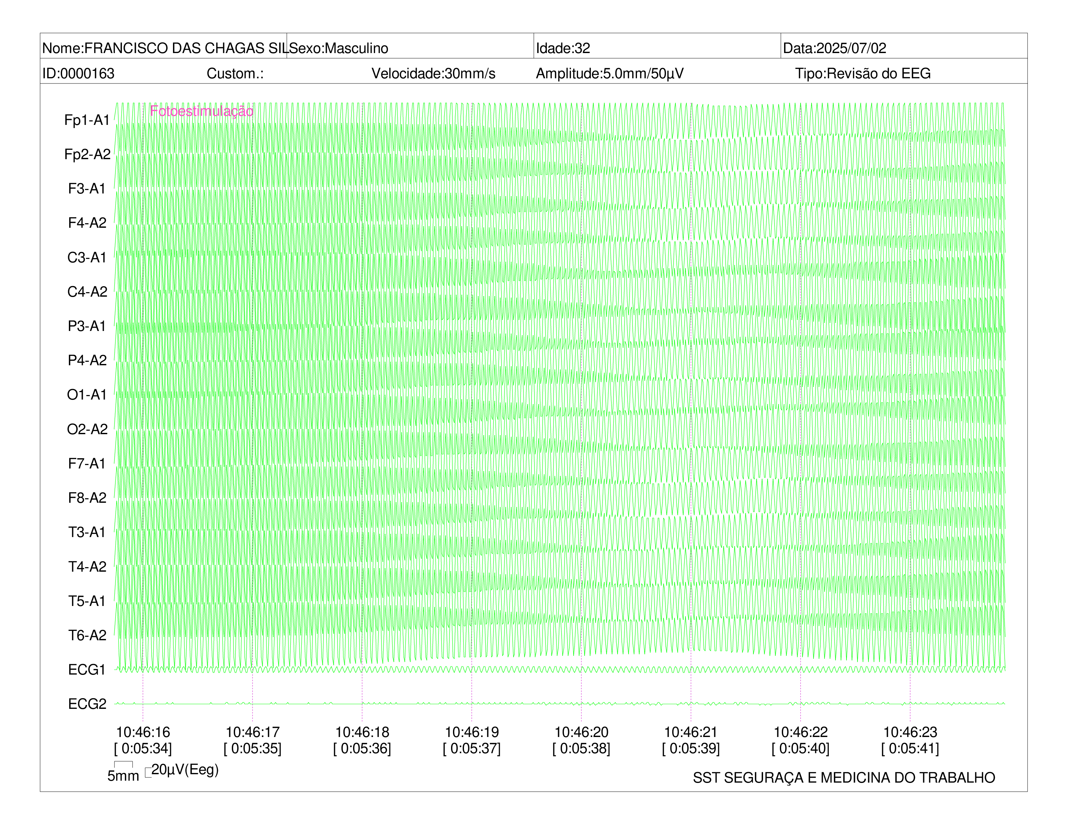Click the 10:46:19 time label

[x=472, y=732]
